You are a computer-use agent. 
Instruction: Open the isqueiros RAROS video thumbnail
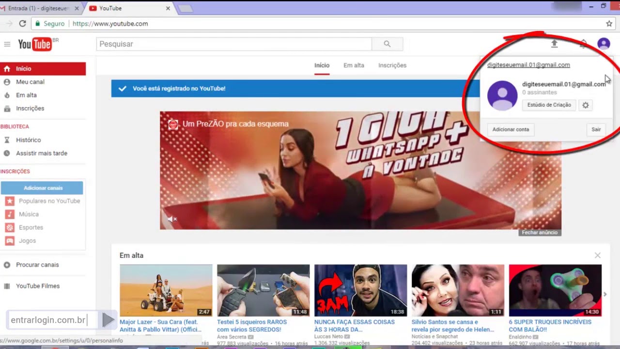pyautogui.click(x=263, y=290)
